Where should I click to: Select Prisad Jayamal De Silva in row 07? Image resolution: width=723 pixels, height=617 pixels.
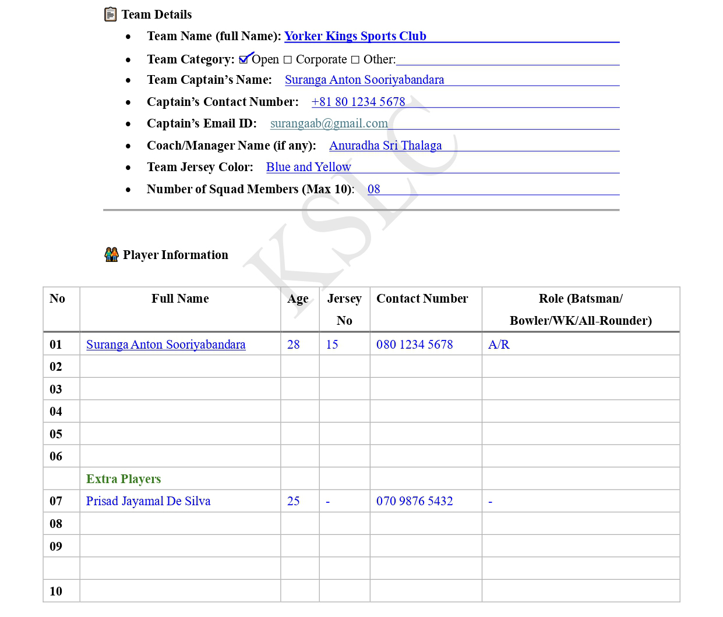pos(148,501)
